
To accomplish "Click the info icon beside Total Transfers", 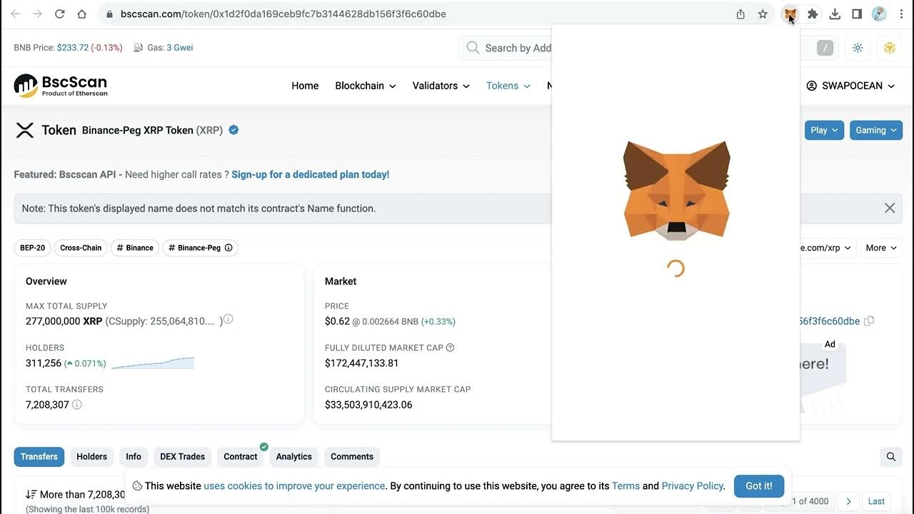I will point(77,405).
